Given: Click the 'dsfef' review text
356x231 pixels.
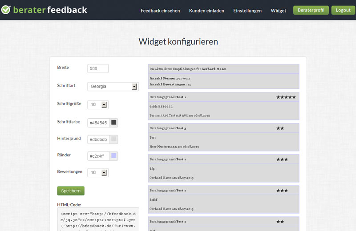Looking at the screenshot, I should (153, 200).
